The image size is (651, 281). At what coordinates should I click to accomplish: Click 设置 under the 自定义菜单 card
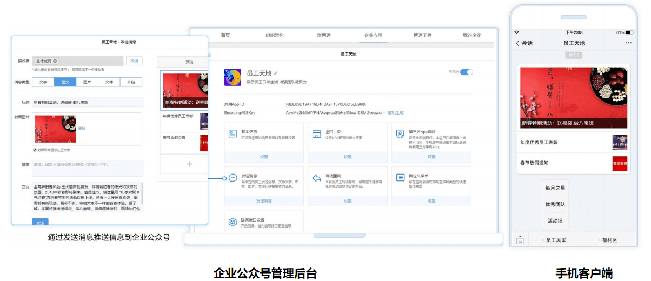coord(431,200)
